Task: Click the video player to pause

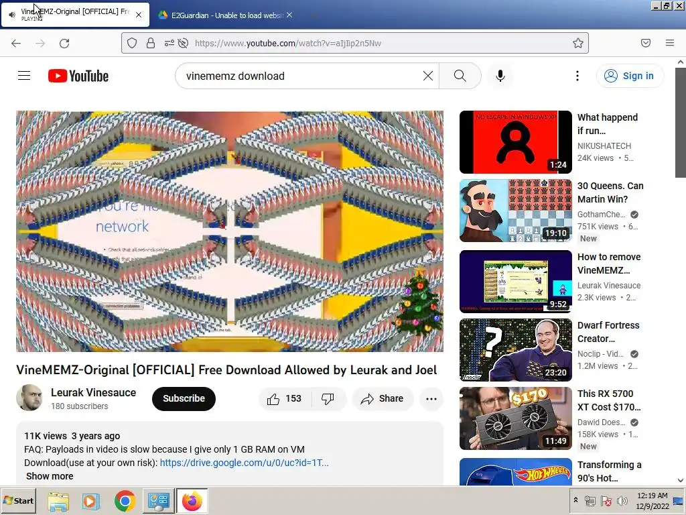Action: (x=230, y=231)
